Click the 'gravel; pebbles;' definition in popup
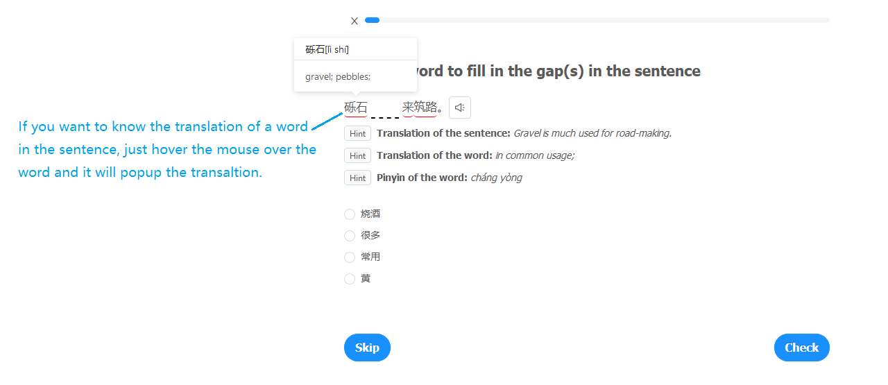The height and width of the screenshot is (385, 888). tap(338, 76)
